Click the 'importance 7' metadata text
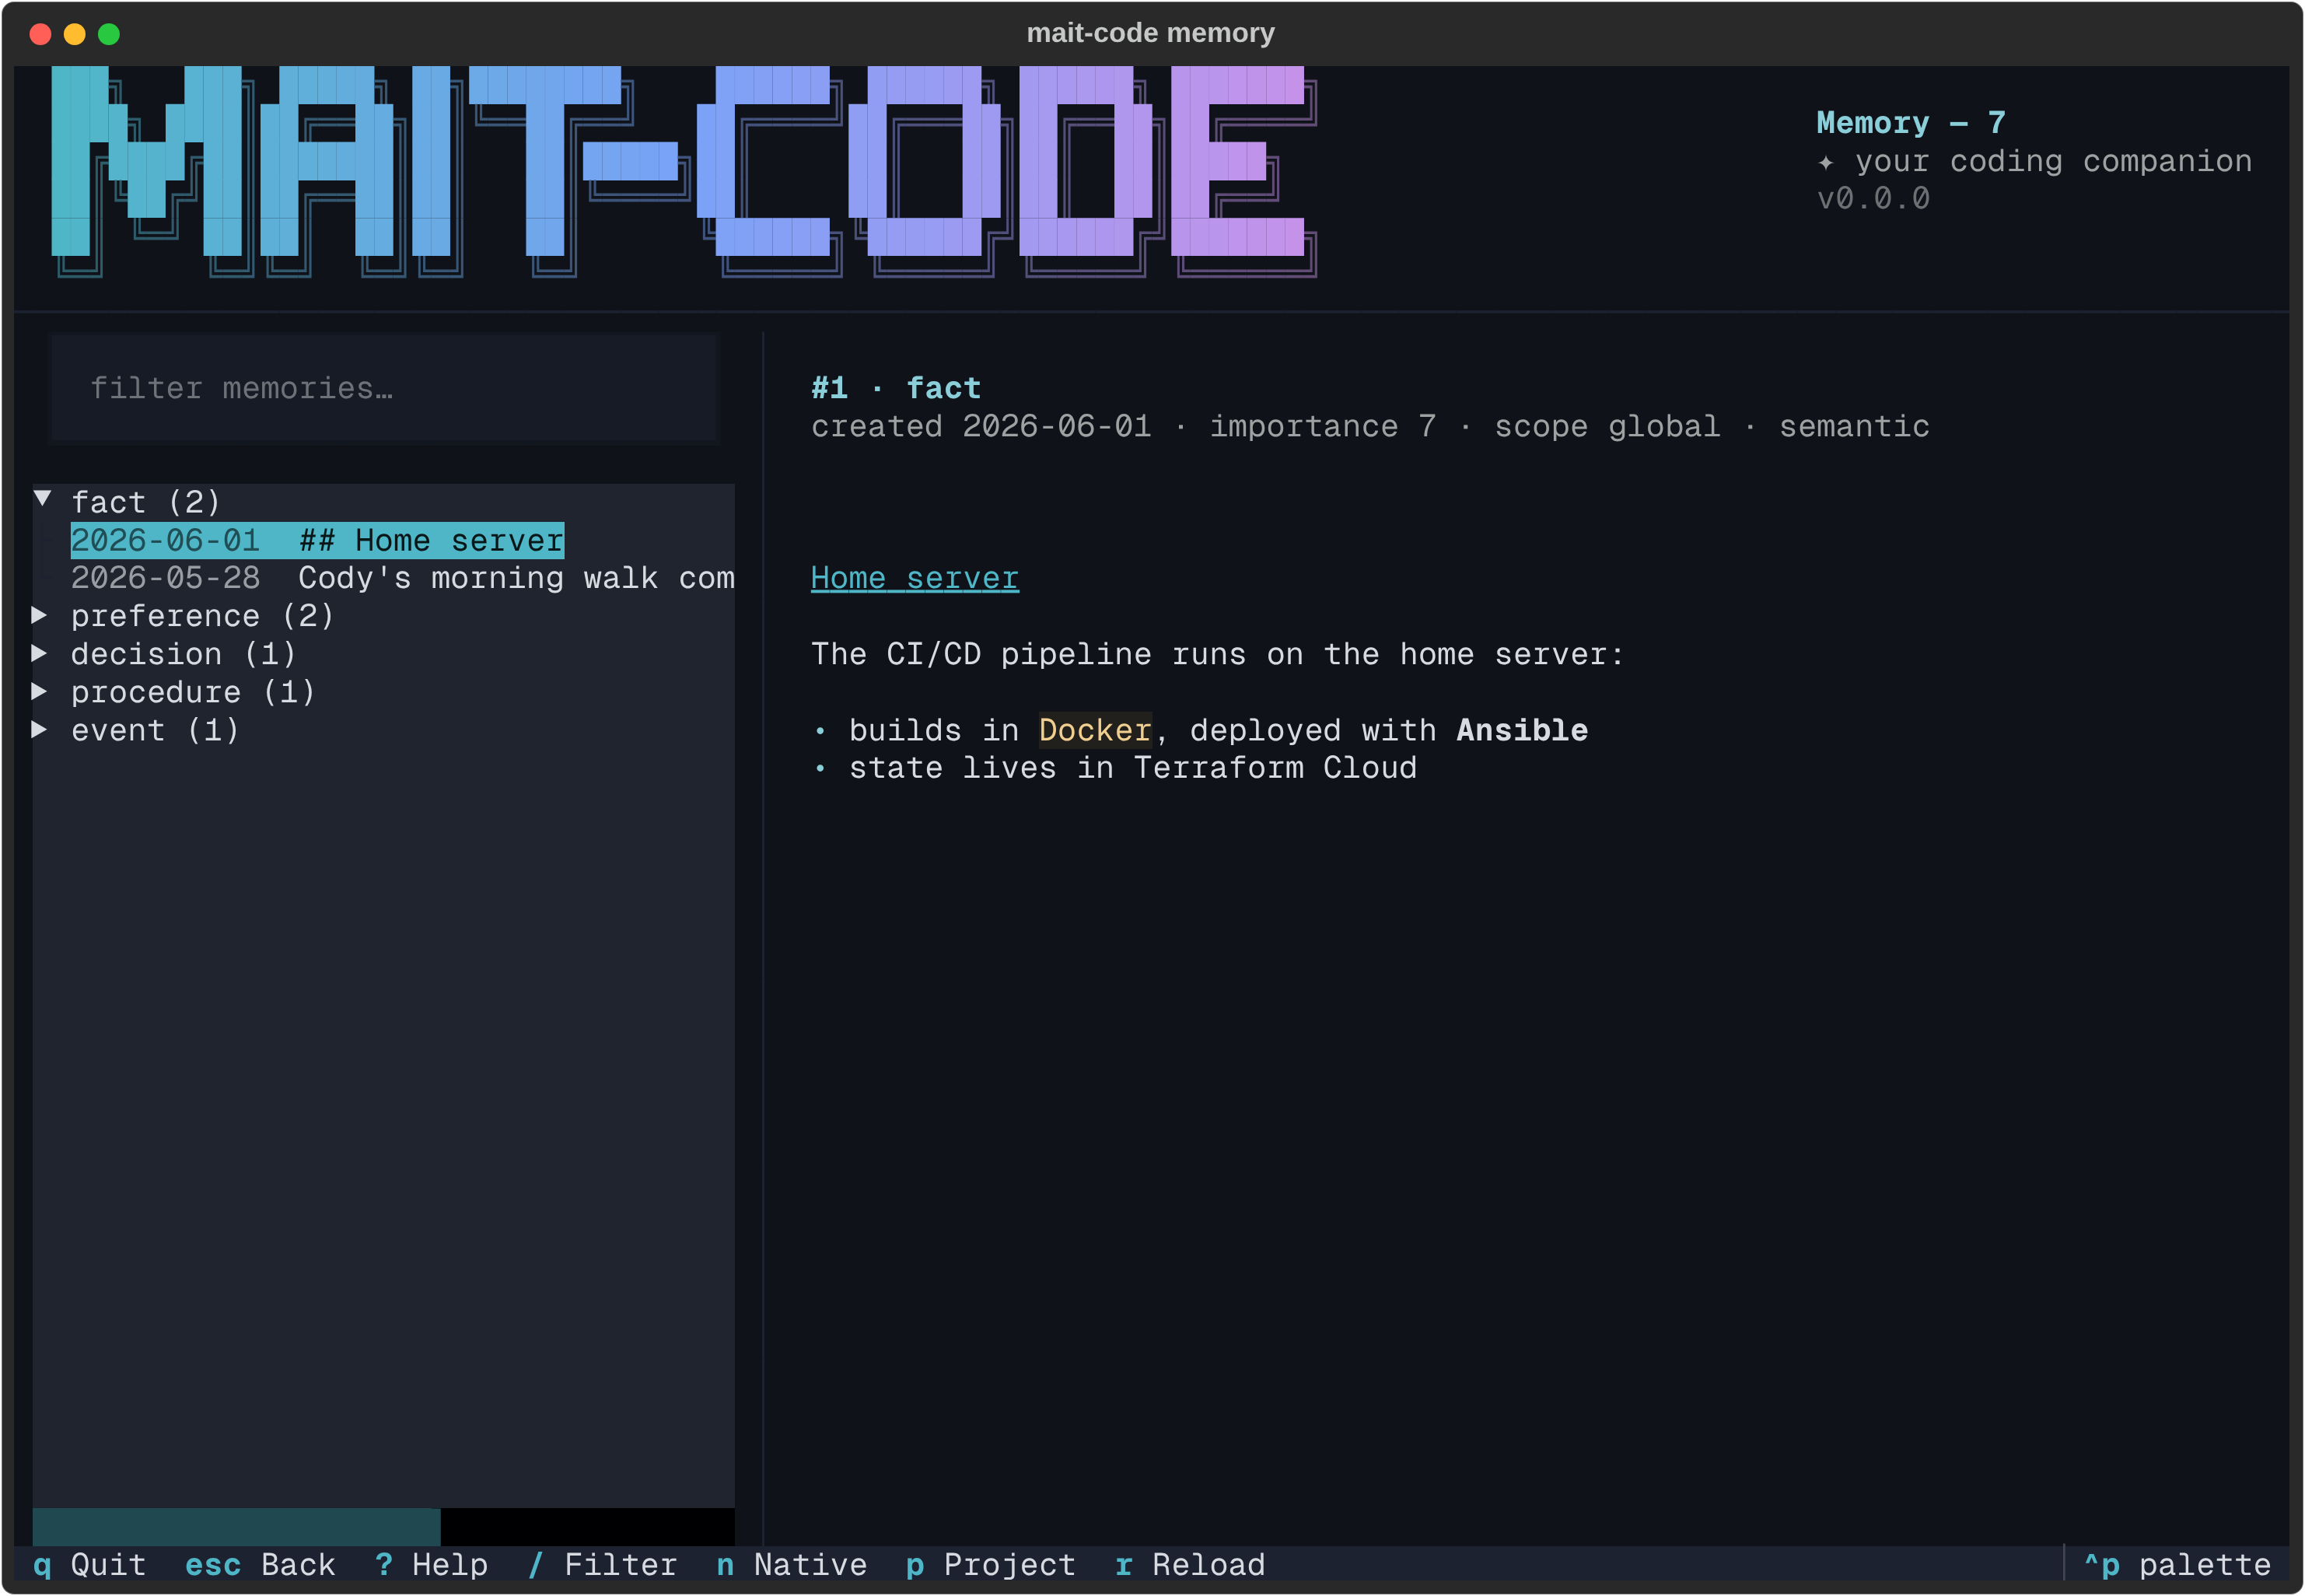The height and width of the screenshot is (1596, 2305). tap(1323, 426)
